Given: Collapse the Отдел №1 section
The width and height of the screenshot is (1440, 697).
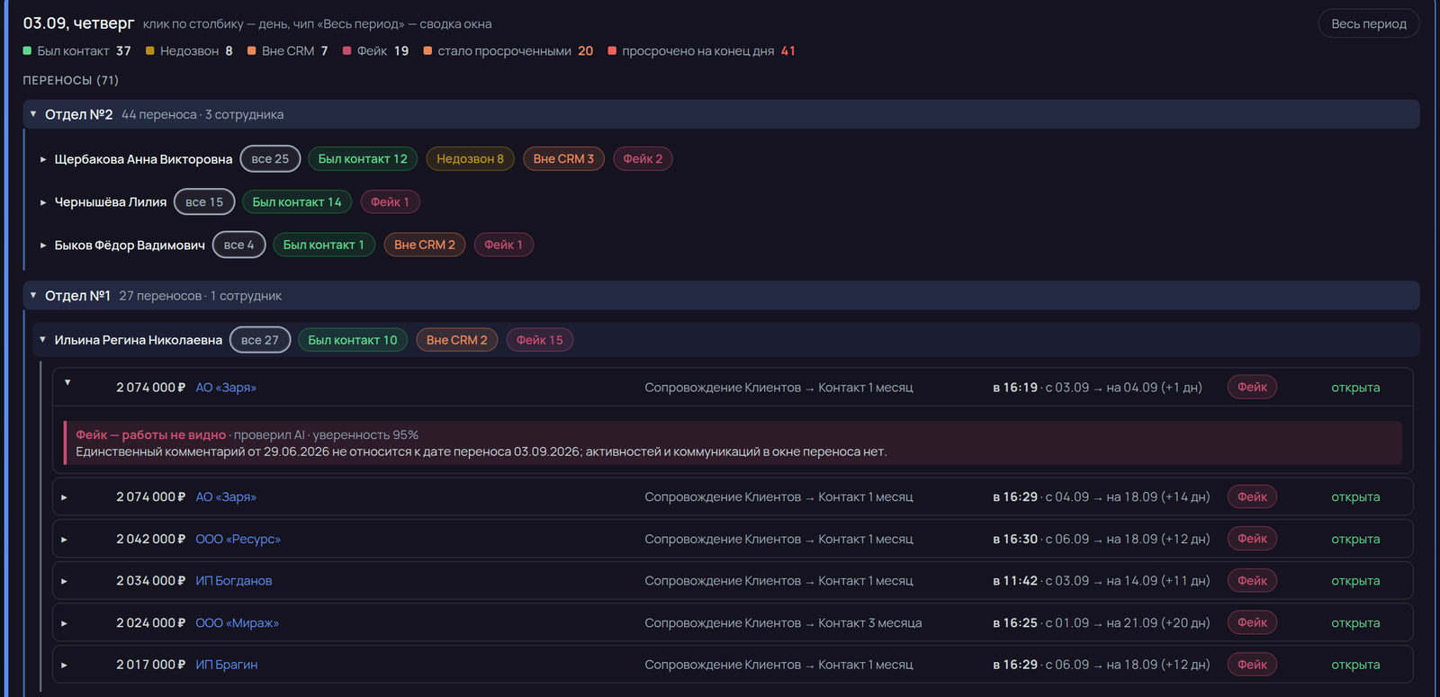Looking at the screenshot, I should tap(33, 295).
